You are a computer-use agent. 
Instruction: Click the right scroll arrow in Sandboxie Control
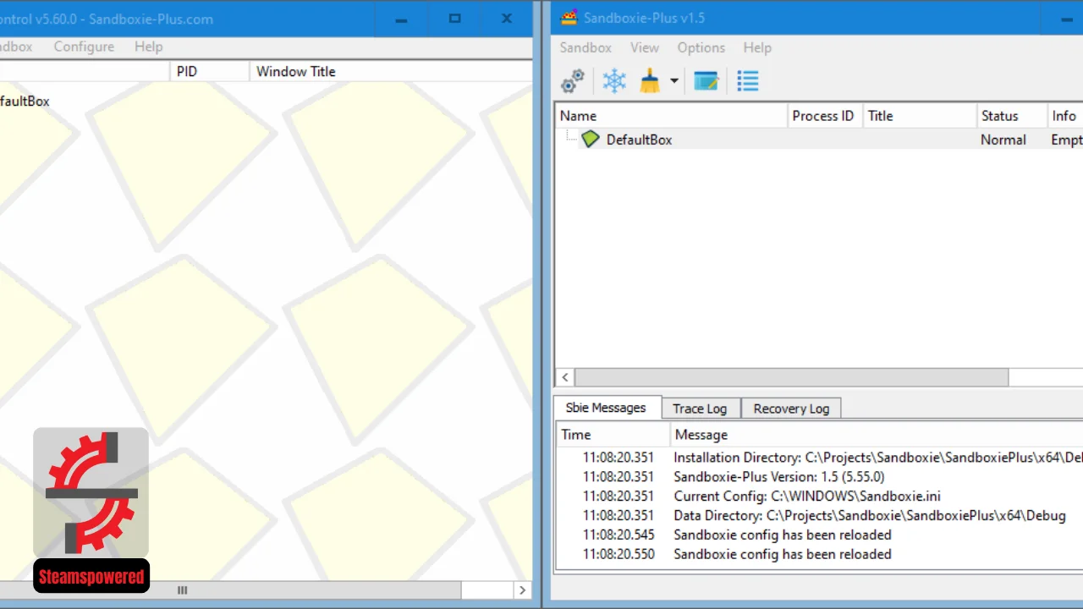point(522,590)
